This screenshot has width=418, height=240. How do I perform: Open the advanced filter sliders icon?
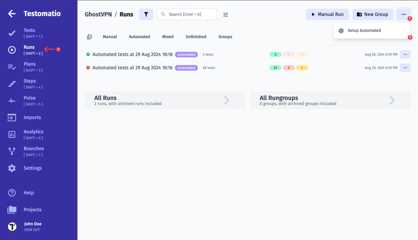225,14
